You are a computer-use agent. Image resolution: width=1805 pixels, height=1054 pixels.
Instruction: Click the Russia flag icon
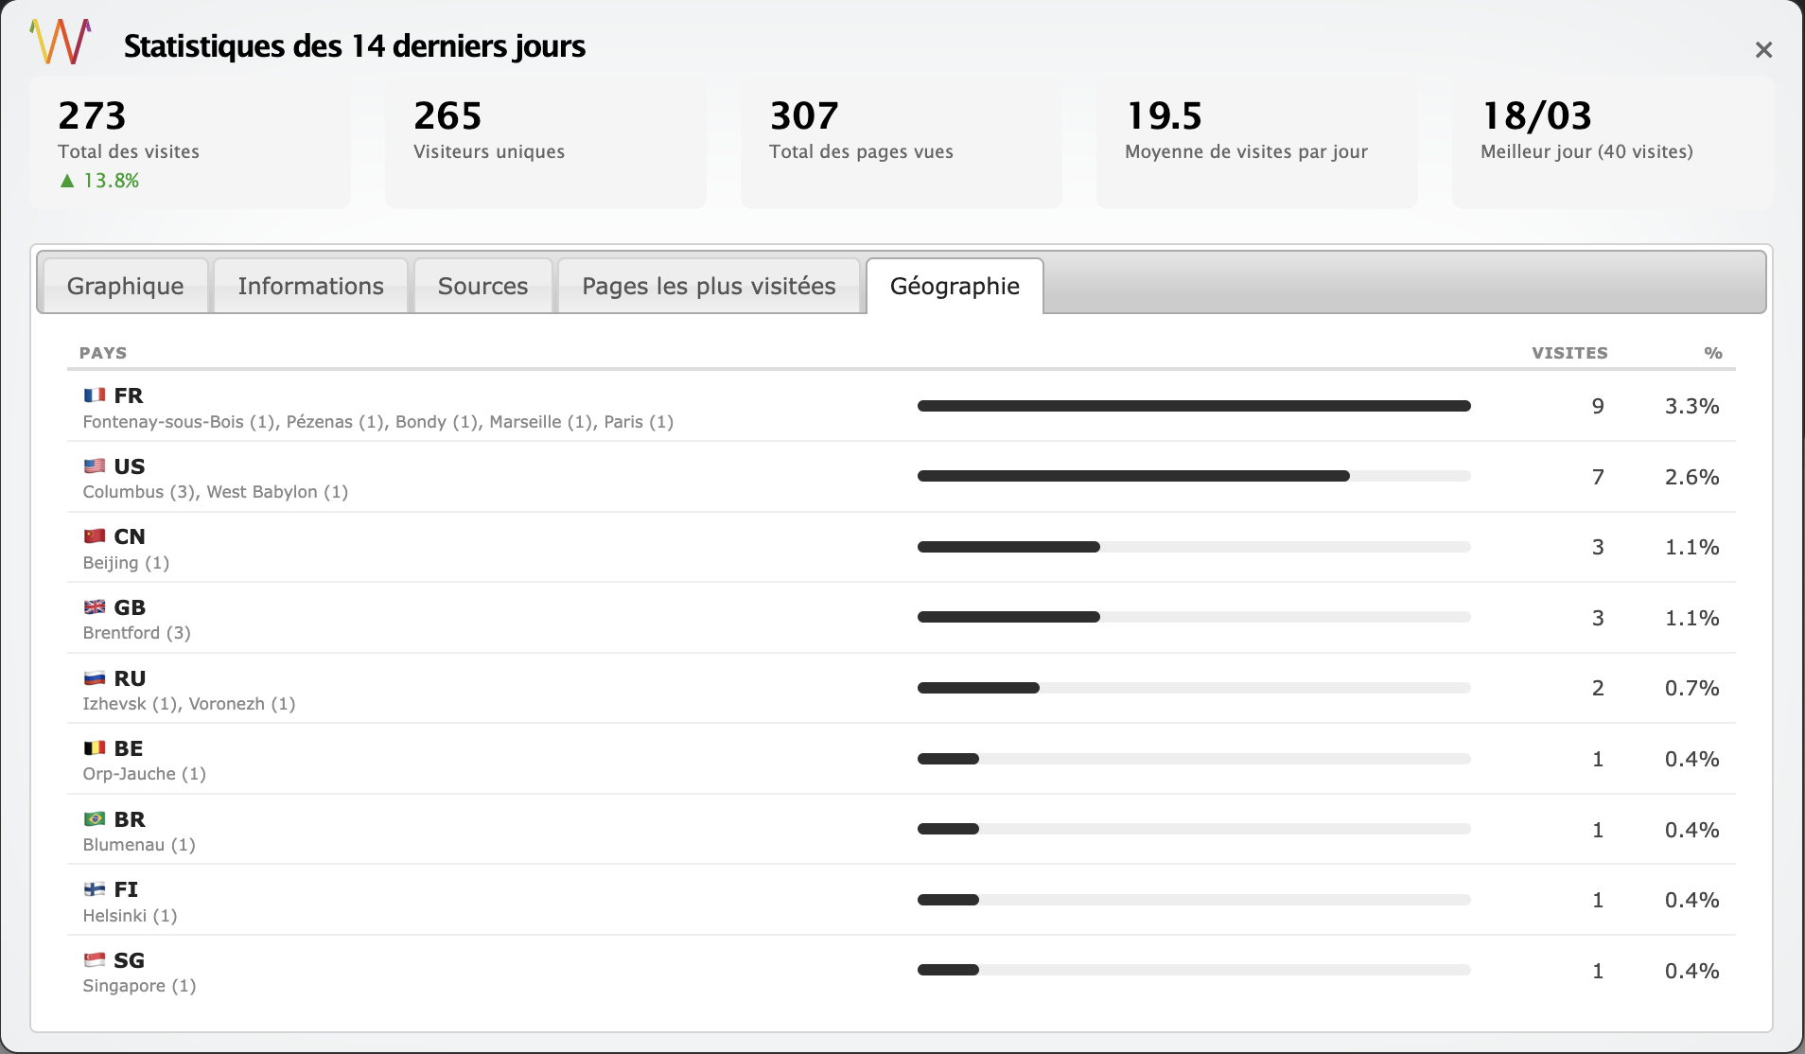[95, 678]
